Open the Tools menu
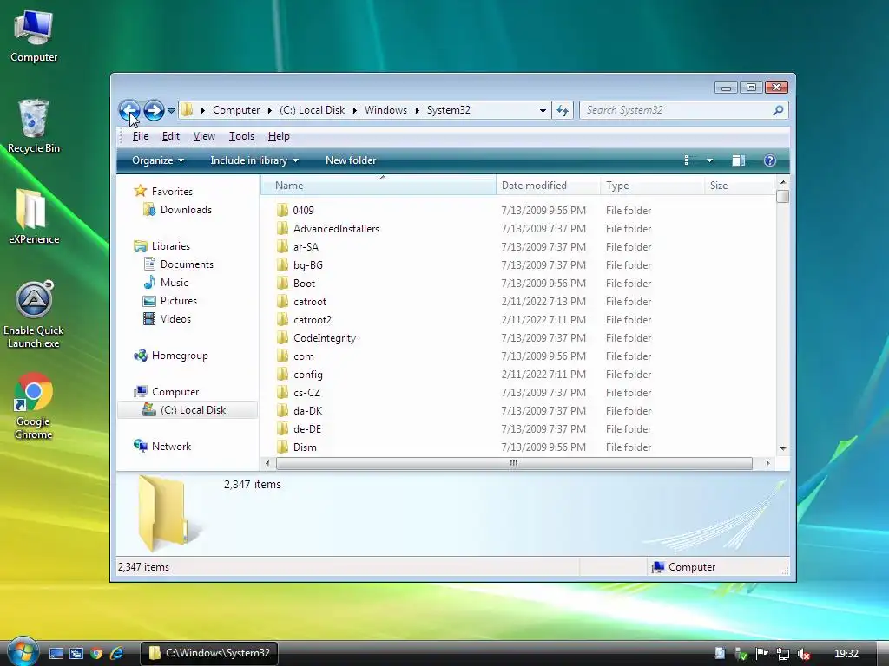Viewport: 889px width, 666px height. tap(241, 136)
